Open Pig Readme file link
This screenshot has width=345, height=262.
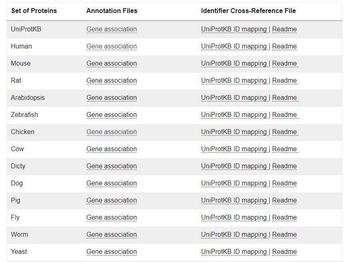tap(285, 200)
